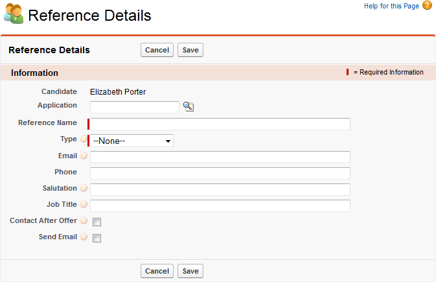436x282 pixels.
Task: Click the Salutation field help icon
Action: point(83,189)
